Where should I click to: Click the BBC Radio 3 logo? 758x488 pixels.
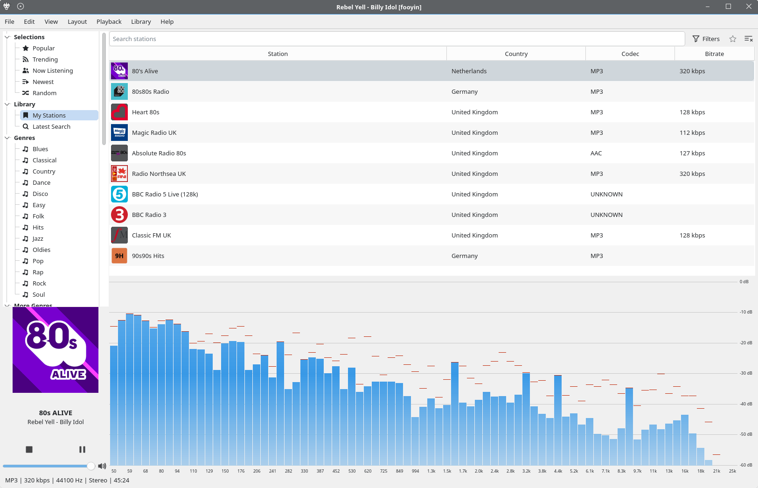click(119, 215)
